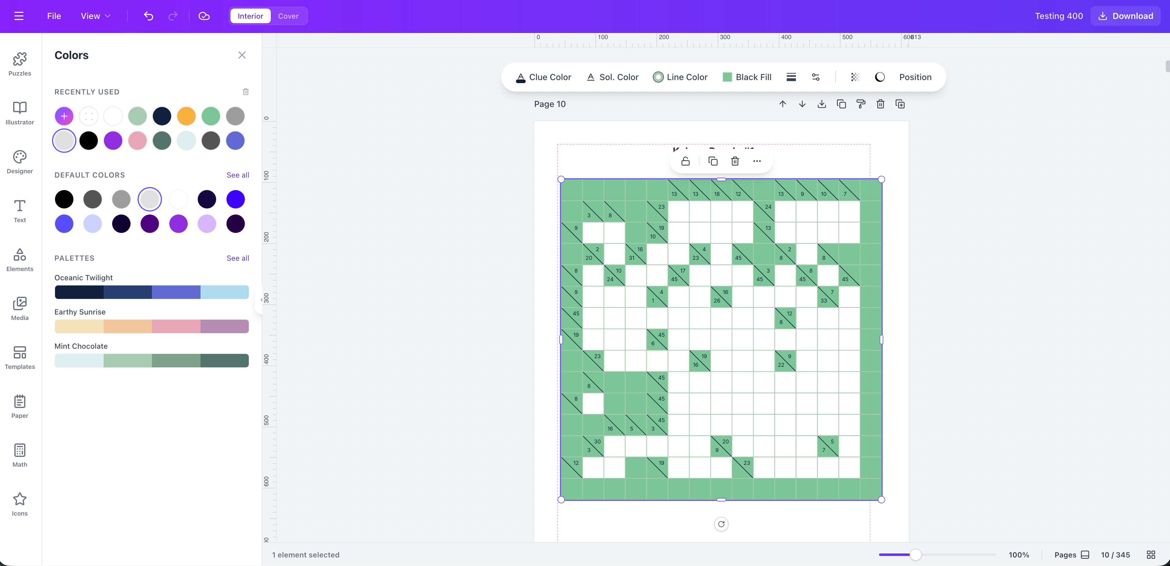Switch to Cover view toggle

tap(288, 16)
